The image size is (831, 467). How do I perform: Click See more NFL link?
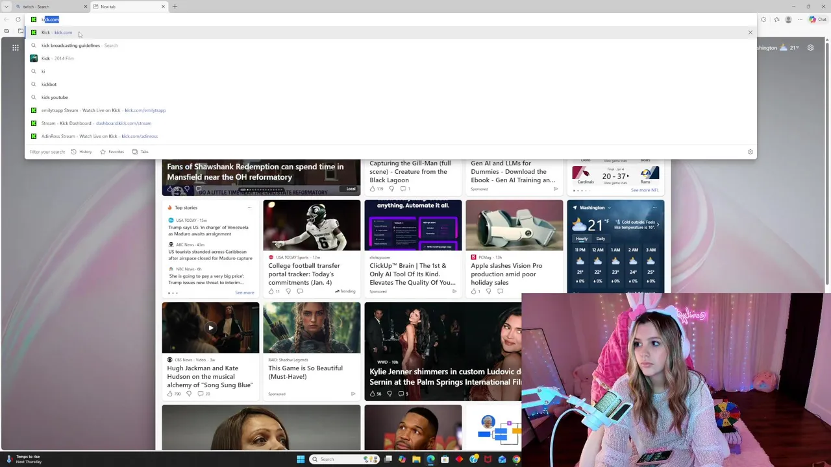(645, 190)
